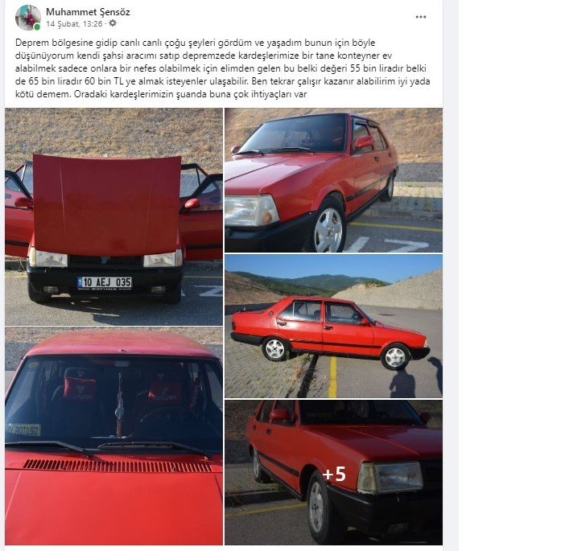Click the ROTASIZ sticker on the windshield
The width and height of the screenshot is (565, 551).
tap(24, 430)
